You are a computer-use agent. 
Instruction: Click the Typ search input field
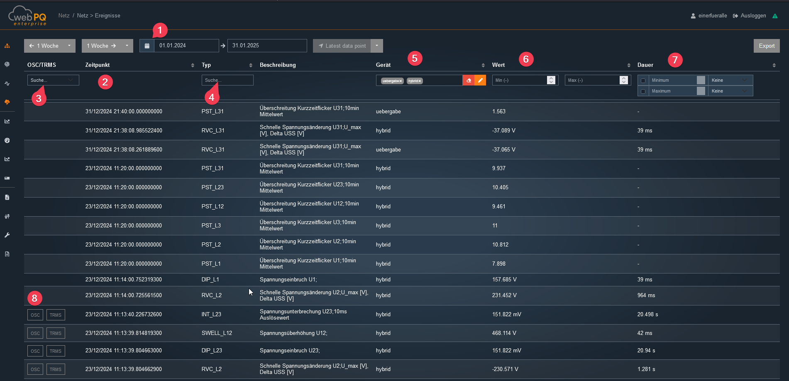coord(227,80)
